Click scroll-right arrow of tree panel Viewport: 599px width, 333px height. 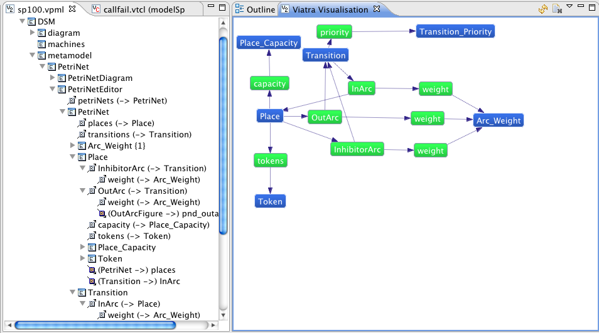[x=213, y=325]
